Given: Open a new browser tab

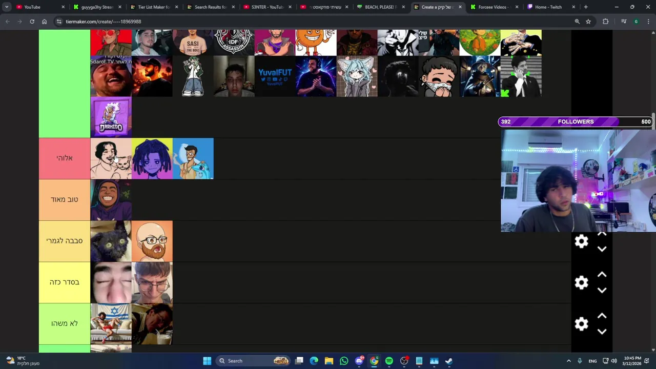Looking at the screenshot, I should [586, 7].
